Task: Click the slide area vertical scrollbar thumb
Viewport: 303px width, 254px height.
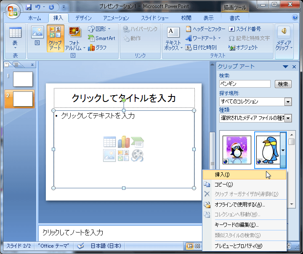Action: (212, 152)
